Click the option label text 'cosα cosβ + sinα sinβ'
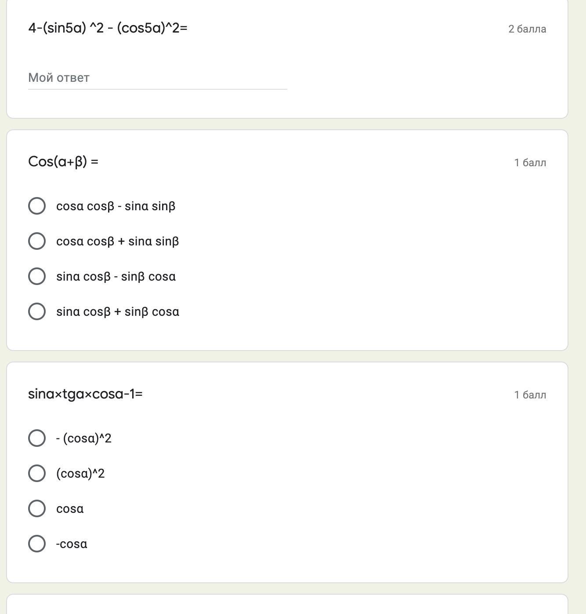 (x=118, y=241)
